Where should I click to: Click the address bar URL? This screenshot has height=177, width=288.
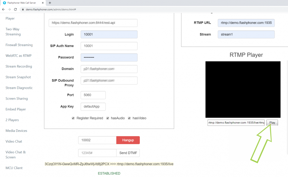click(51, 9)
